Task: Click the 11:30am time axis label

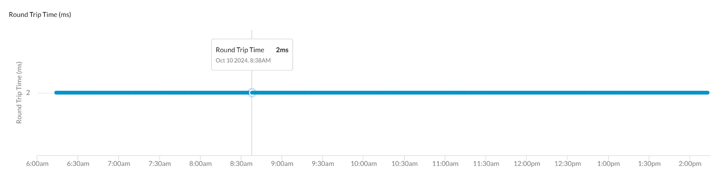Action: 486,164
